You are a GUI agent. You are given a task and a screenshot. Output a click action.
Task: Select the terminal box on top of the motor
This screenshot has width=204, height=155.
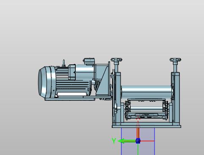(89, 61)
